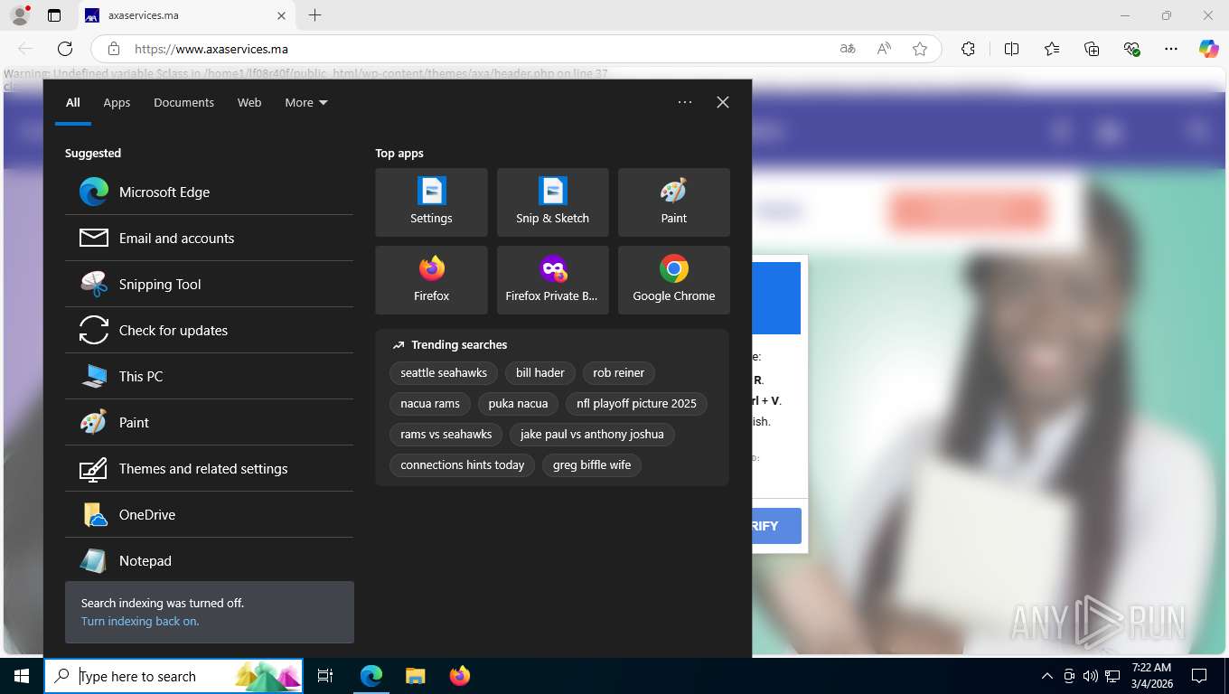Open This PC from Suggested
1229x694 pixels.
pos(209,376)
